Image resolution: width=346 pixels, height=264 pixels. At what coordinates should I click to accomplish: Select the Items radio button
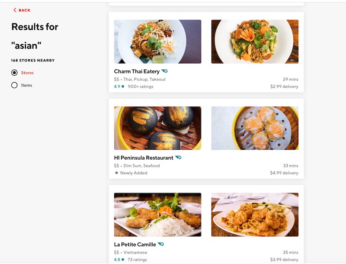pyautogui.click(x=14, y=85)
